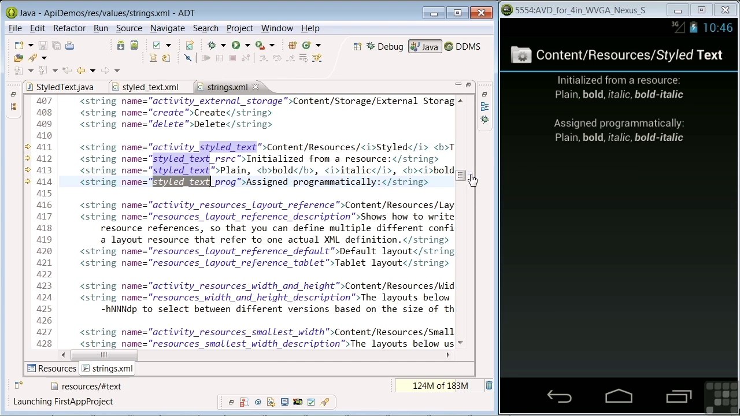Open the Run configurations dropdown arrow
The image size is (740, 416).
click(x=247, y=45)
